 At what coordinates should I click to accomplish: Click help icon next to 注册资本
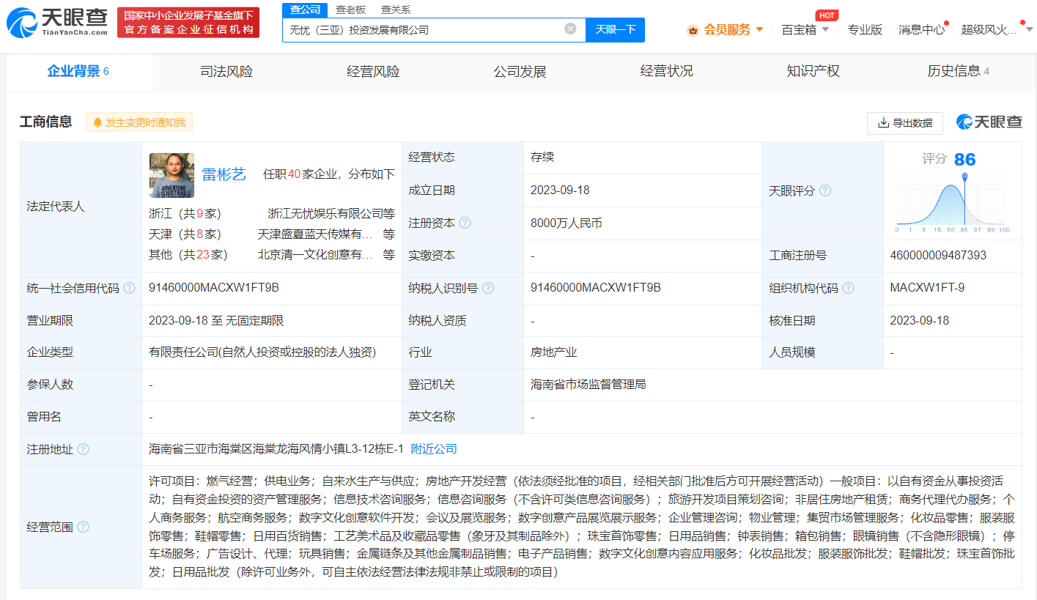click(x=465, y=223)
